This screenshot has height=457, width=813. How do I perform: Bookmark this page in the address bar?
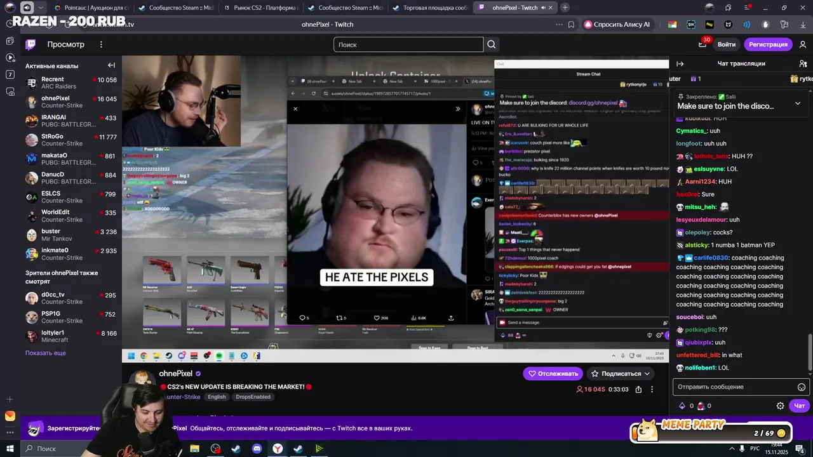click(572, 25)
